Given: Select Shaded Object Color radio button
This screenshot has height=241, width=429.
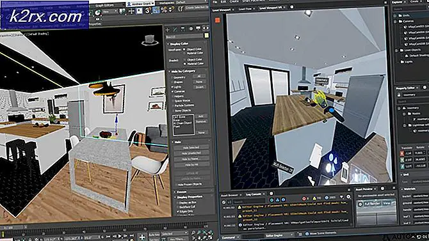Looking at the screenshot, I should [x=184, y=59].
